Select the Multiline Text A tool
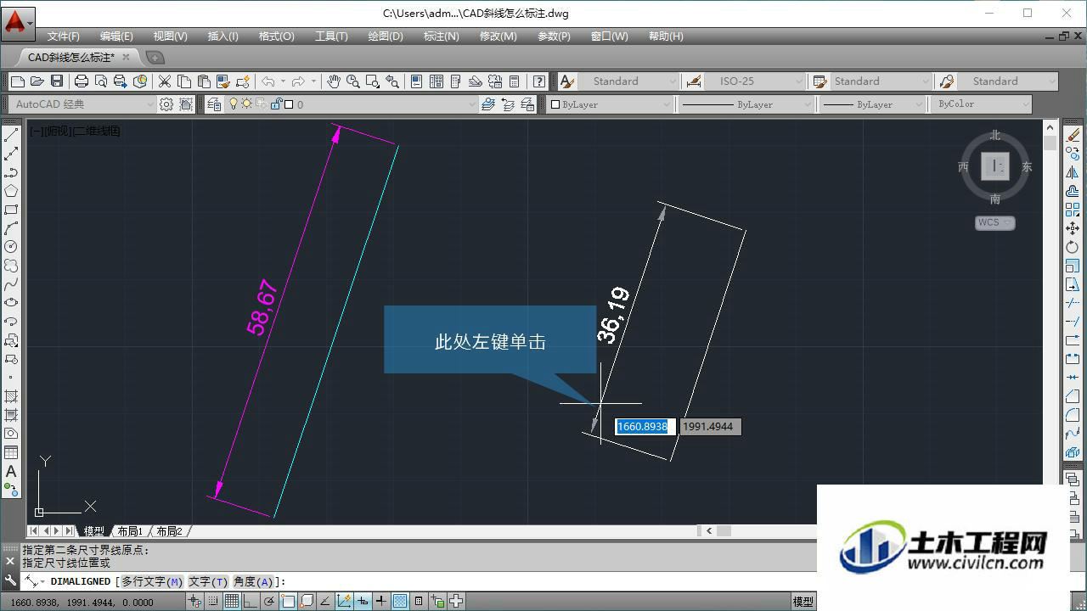Viewport: 1087px width, 611px height. pyautogui.click(x=11, y=471)
